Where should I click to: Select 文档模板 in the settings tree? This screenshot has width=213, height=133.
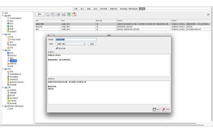pyautogui.click(x=13, y=61)
